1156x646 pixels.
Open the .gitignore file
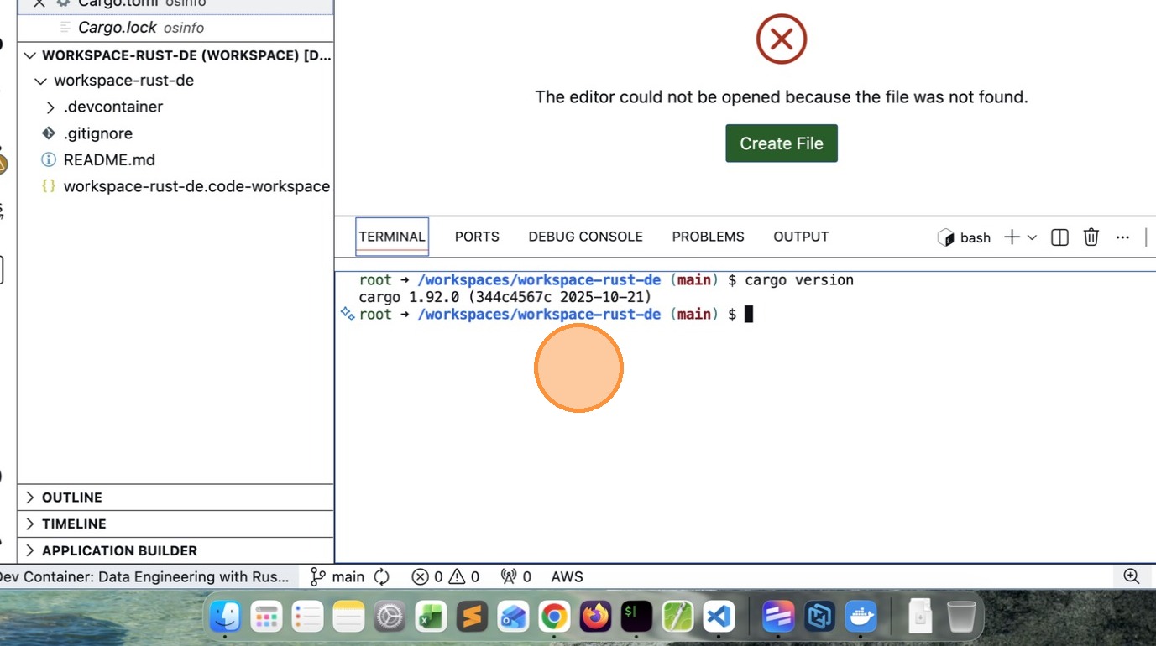pos(175,133)
